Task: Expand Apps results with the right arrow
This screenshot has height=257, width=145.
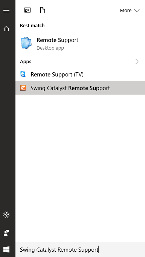Action: coord(137,62)
